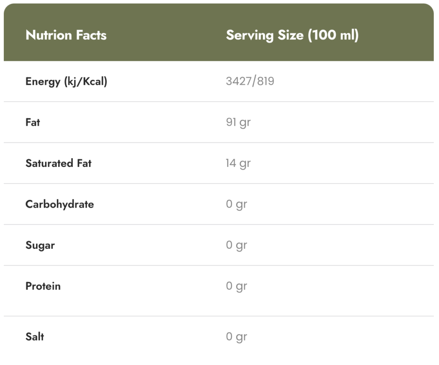Screen dimensions: 439x365
Task: Click the '(kj/Kcal)' unit label
Action: pos(85,81)
